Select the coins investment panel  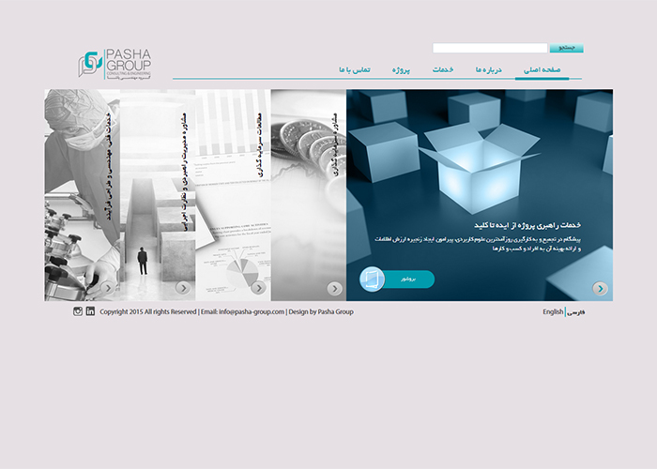pyautogui.click(x=309, y=195)
